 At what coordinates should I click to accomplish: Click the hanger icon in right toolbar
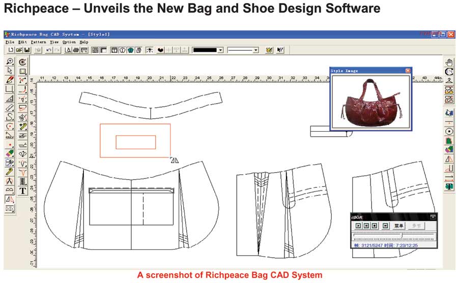(449, 81)
